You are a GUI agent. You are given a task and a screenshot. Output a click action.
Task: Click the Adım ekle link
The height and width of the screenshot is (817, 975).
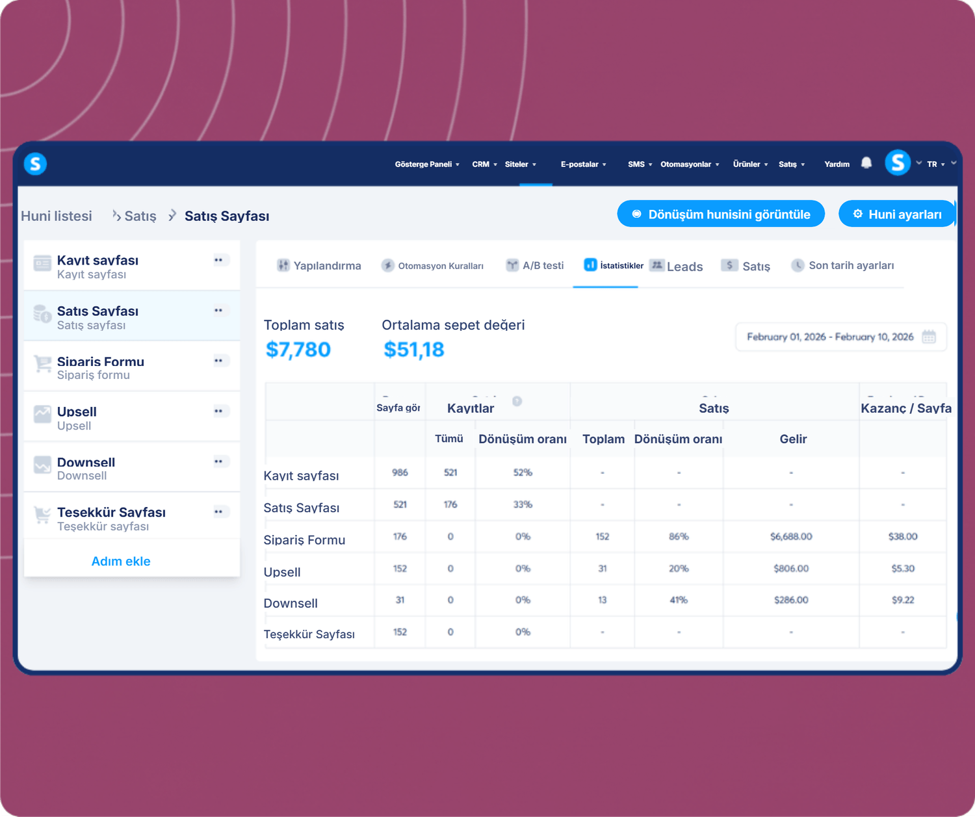click(x=121, y=561)
